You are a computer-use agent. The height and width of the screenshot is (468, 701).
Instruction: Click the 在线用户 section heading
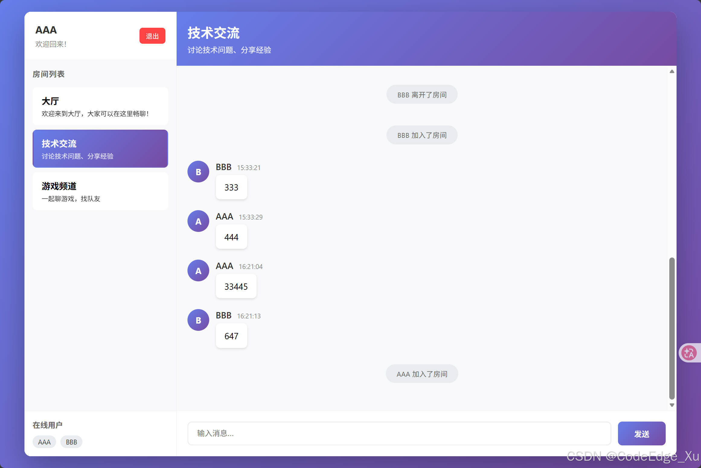[x=47, y=425]
